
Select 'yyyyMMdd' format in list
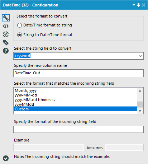(x=75, y=104)
